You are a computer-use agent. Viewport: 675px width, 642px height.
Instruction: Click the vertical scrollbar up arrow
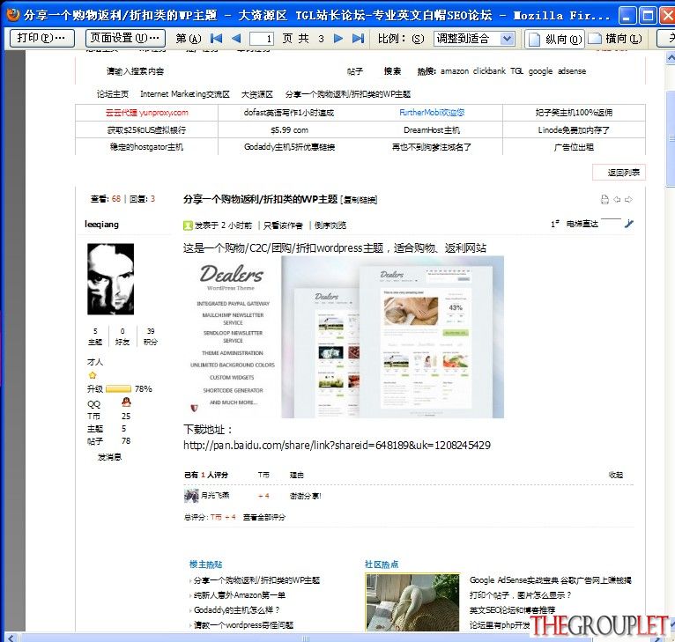(671, 57)
